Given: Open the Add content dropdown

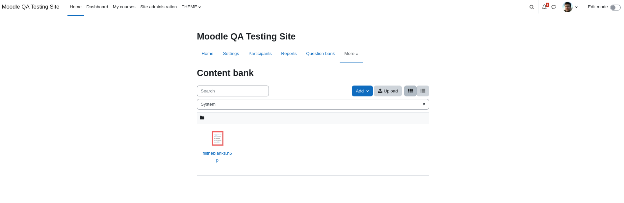Looking at the screenshot, I should pos(362,91).
